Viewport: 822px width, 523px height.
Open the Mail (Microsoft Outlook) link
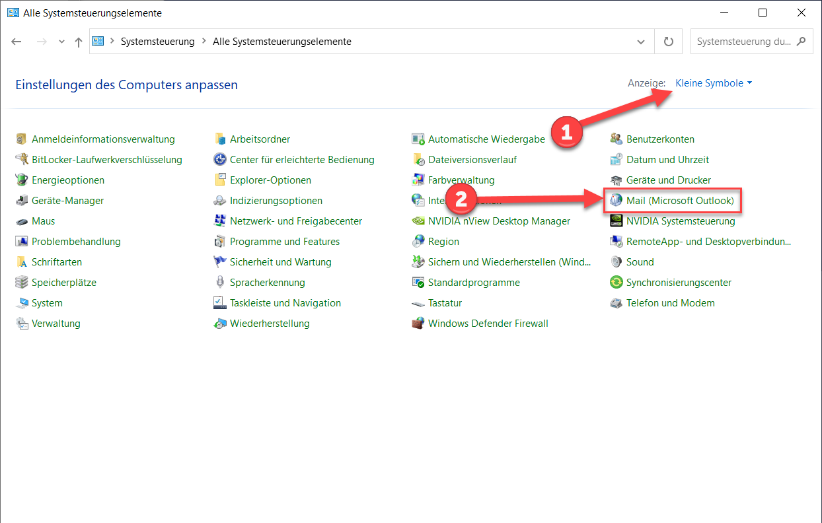click(x=680, y=201)
